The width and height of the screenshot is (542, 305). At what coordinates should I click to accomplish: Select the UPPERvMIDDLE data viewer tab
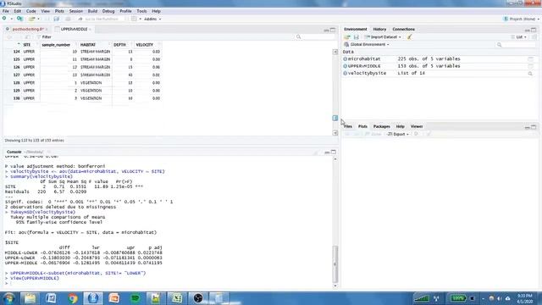point(74,29)
